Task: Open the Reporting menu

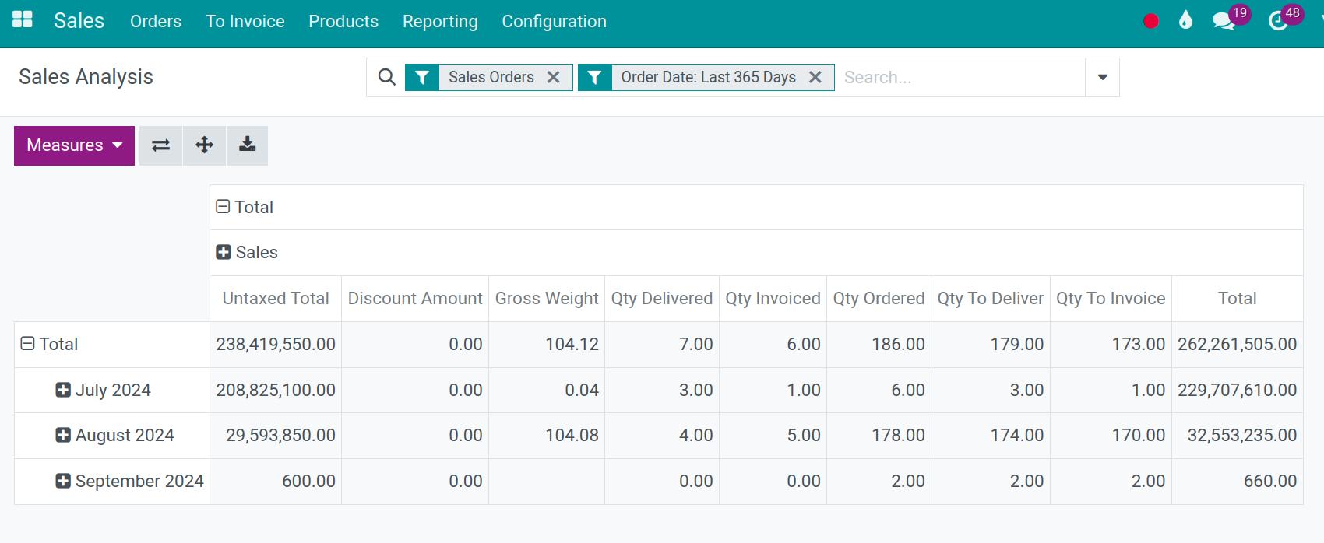Action: coord(440,21)
